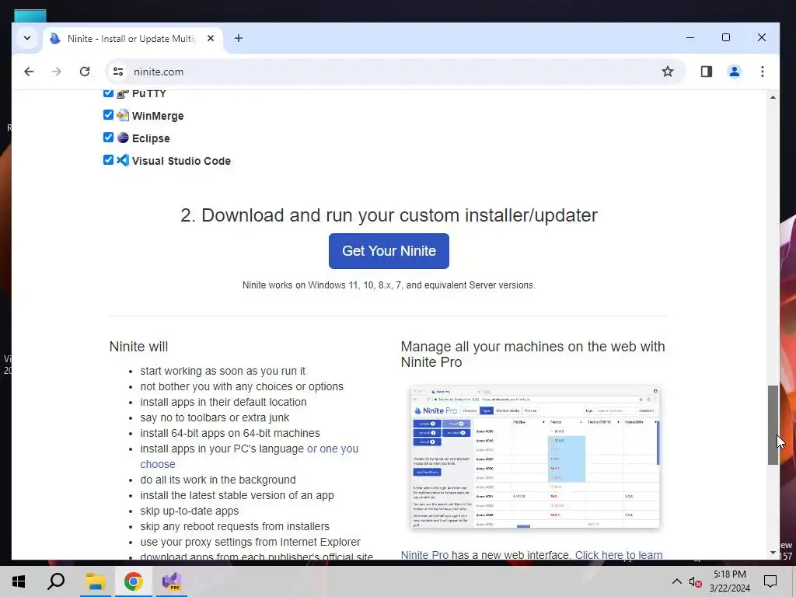This screenshot has height=597, width=796.
Task: Uncheck the Visual Studio Code checkbox
Action: pos(108,160)
